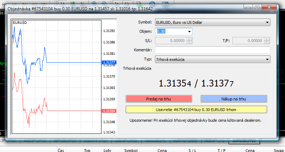
Task: Click the 1.31370 price axis label
Action: (x=109, y=77)
